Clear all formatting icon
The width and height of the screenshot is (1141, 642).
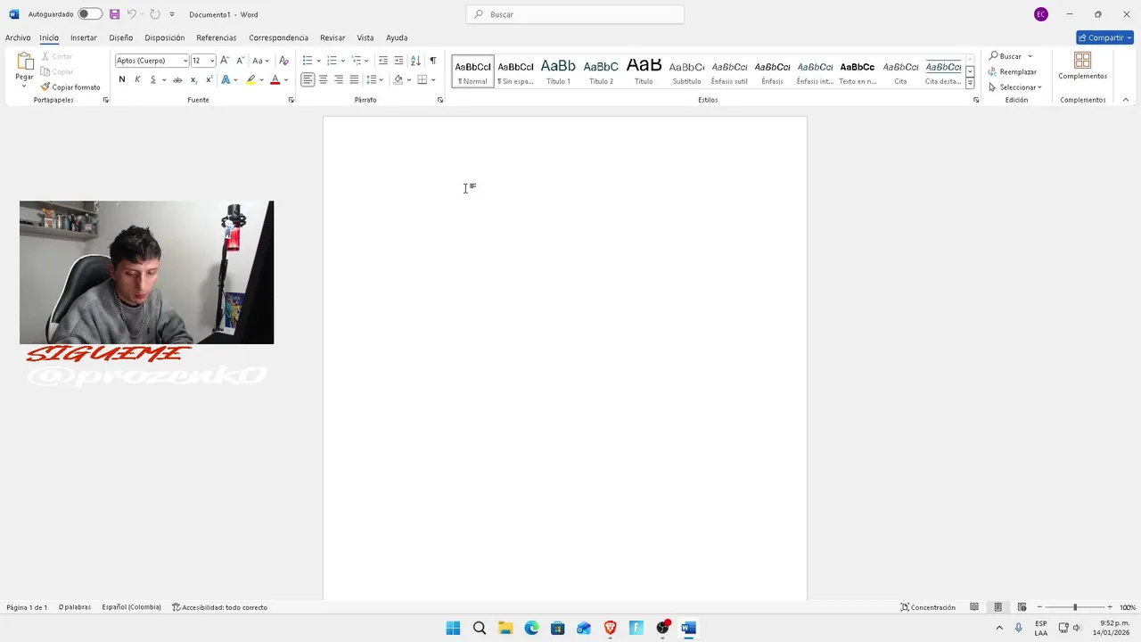pos(283,61)
